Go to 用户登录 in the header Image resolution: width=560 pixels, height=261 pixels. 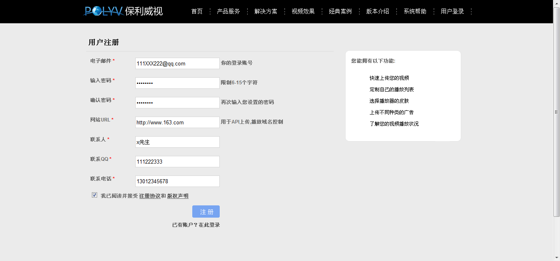pyautogui.click(x=452, y=11)
